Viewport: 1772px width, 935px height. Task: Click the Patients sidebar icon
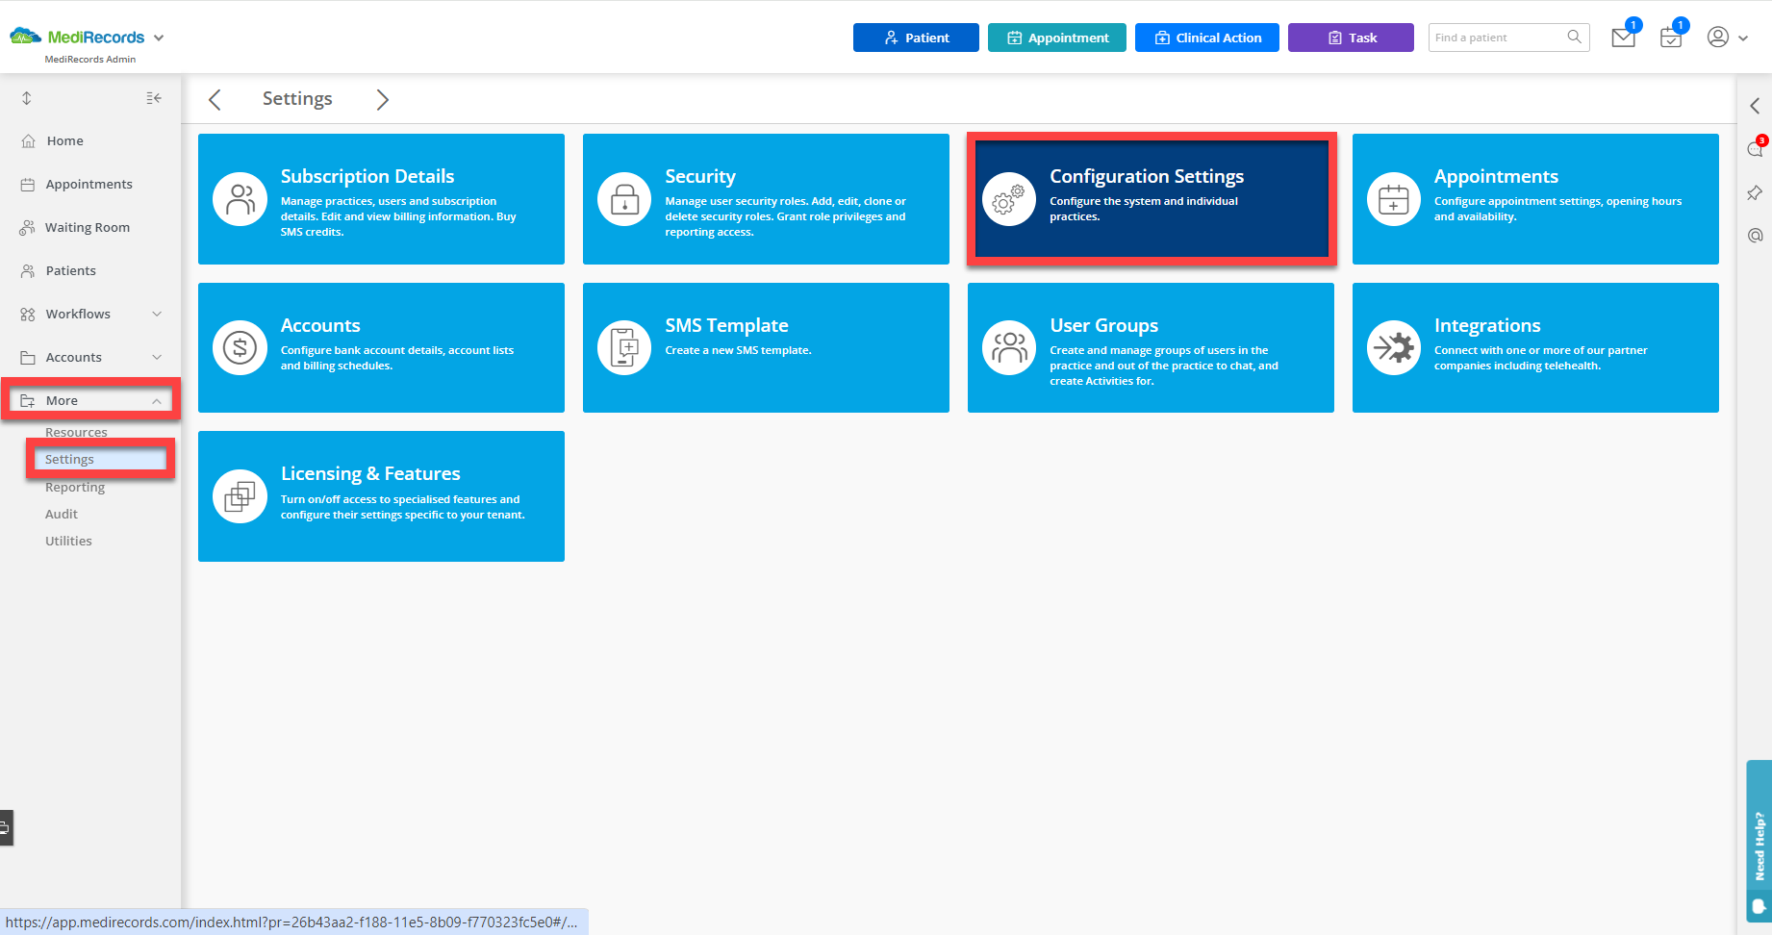(x=28, y=270)
